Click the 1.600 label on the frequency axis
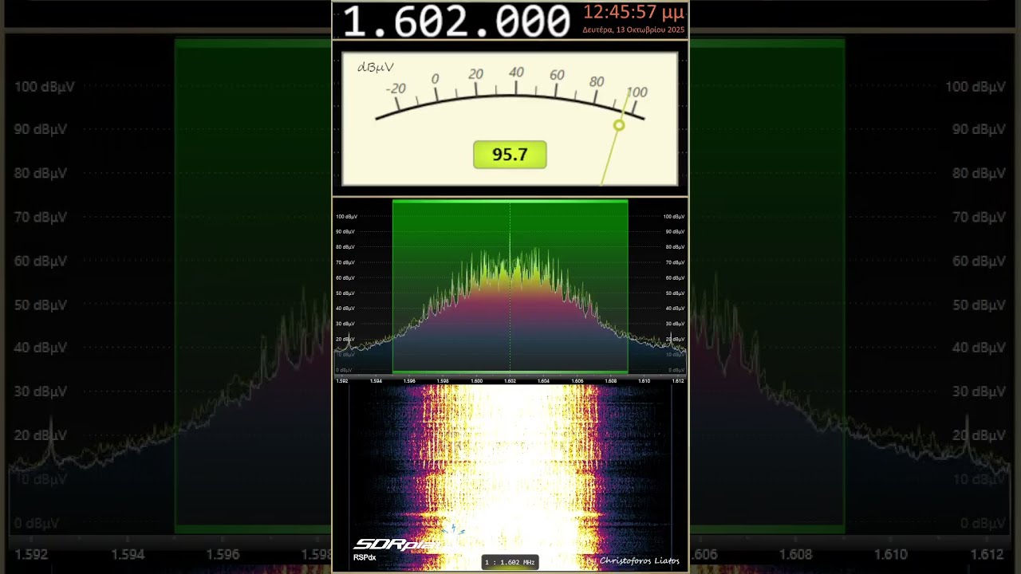The image size is (1021, 574). [476, 381]
